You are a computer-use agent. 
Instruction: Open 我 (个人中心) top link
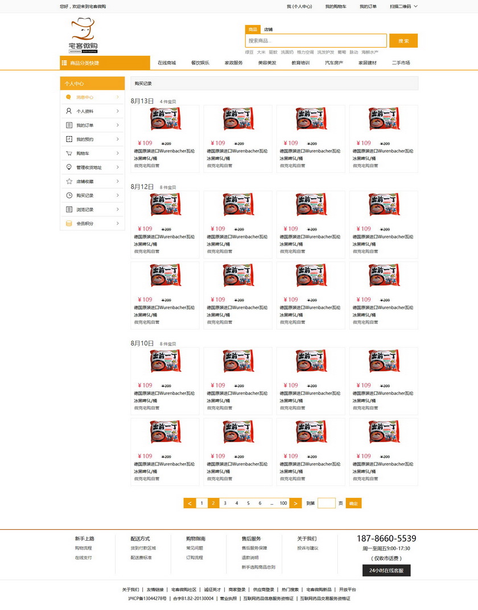point(299,6)
